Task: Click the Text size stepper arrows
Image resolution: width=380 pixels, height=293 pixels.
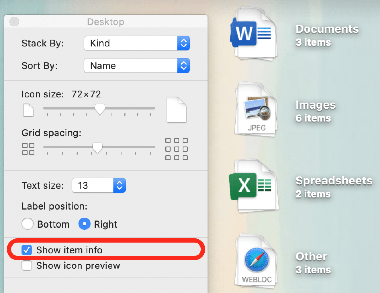Action: 119,185
